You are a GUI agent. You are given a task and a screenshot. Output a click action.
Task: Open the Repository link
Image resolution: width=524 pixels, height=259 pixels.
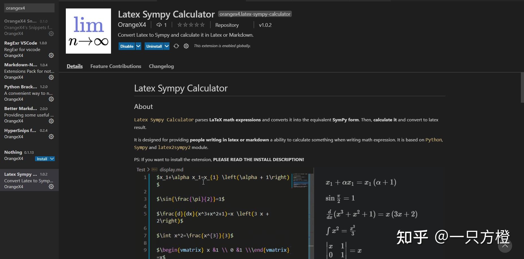[227, 25]
